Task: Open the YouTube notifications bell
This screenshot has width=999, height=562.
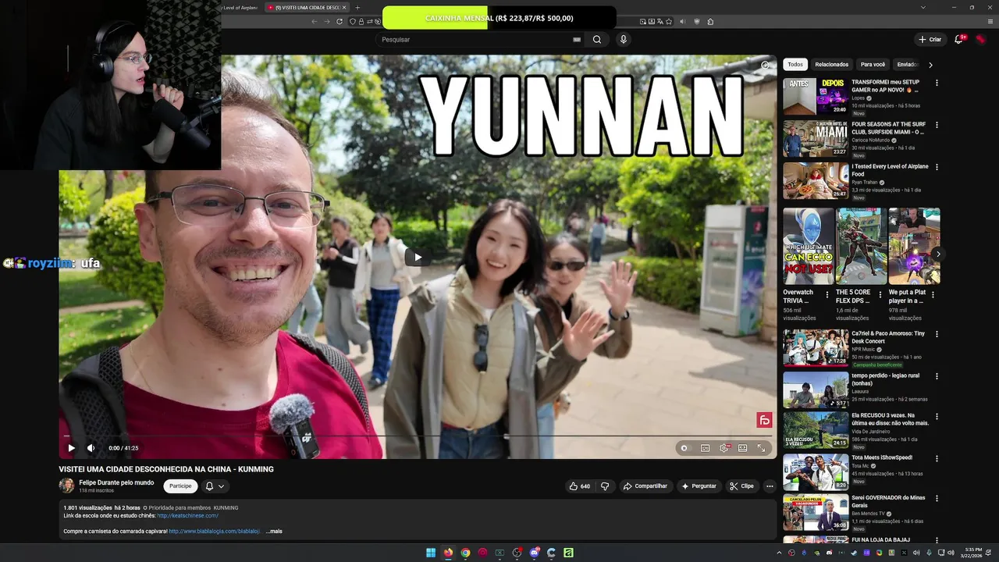Action: pos(959,39)
